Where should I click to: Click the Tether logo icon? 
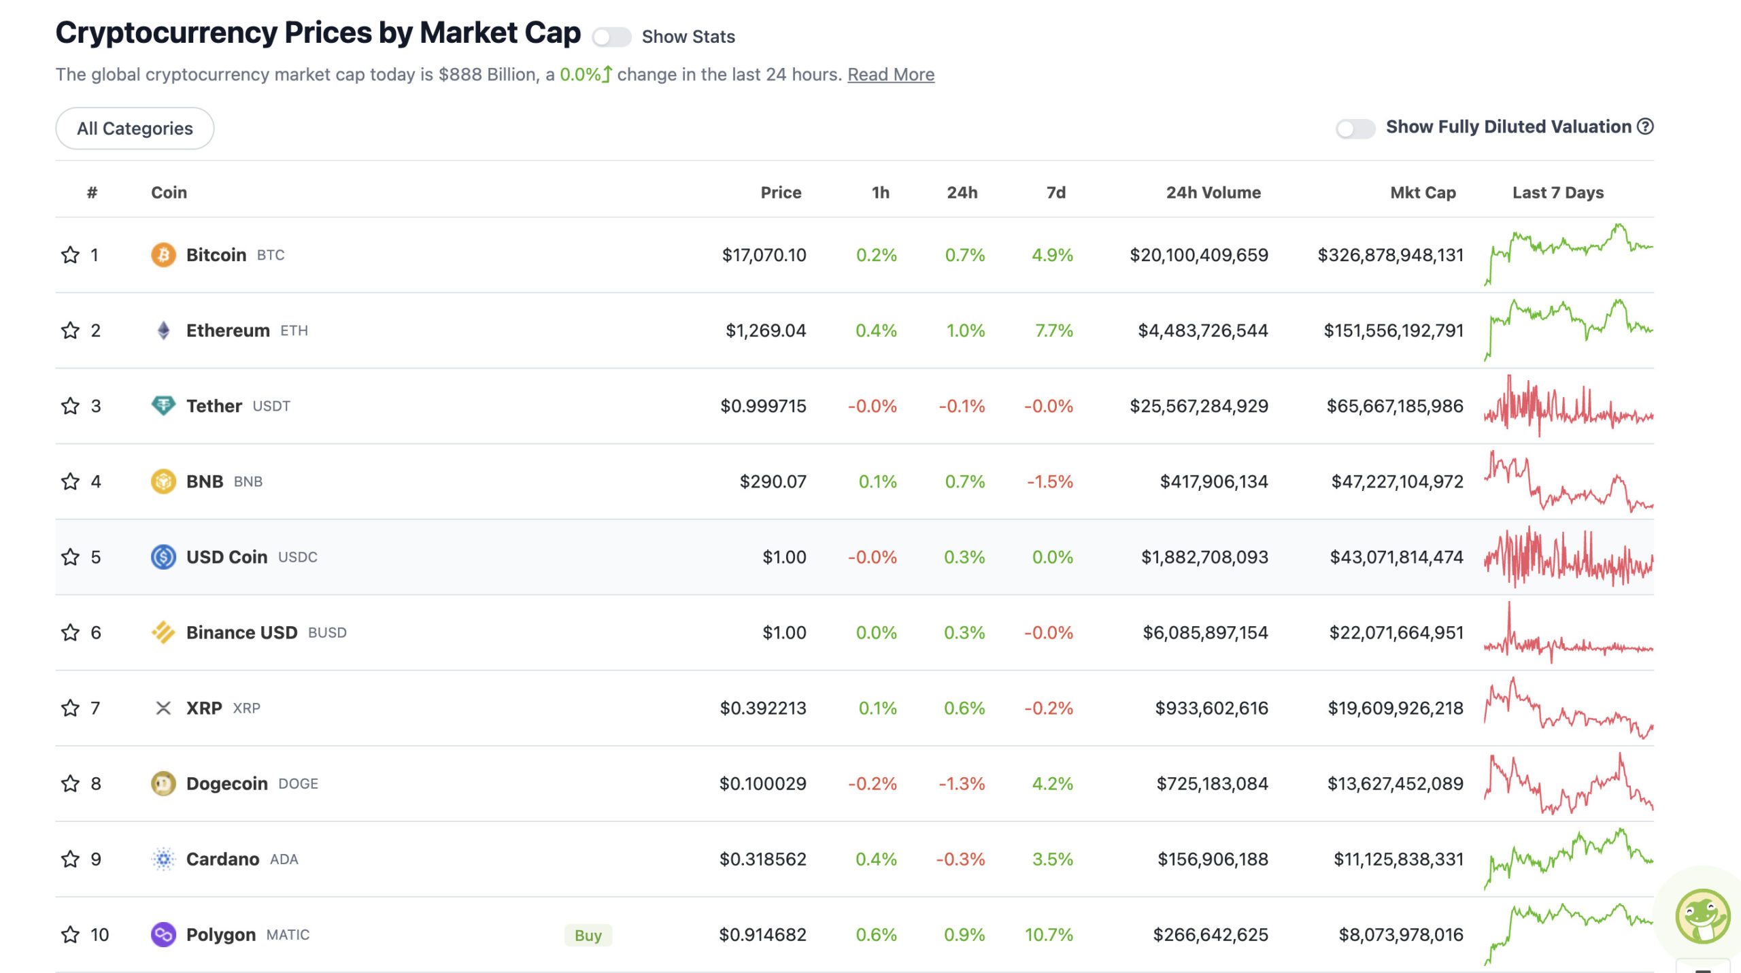point(163,406)
